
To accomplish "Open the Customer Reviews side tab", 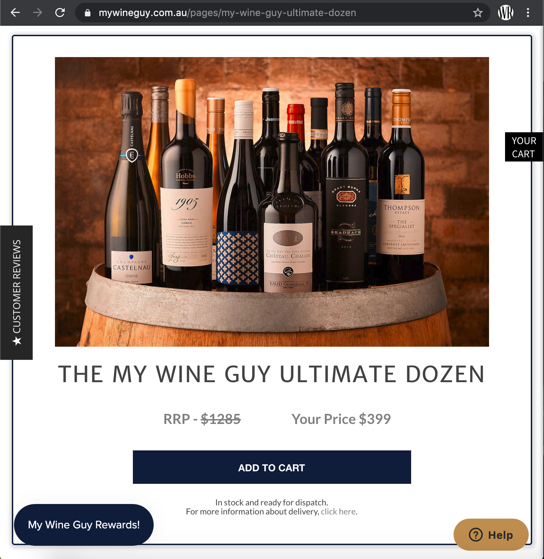I will 16,292.
